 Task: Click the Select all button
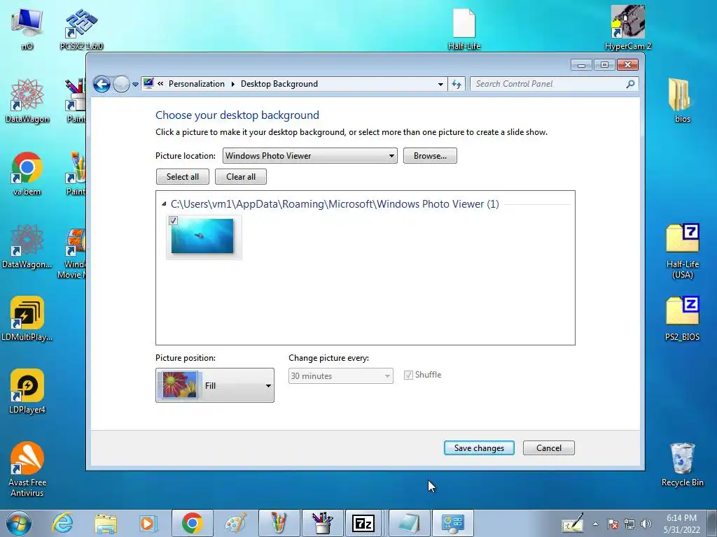[x=183, y=177]
